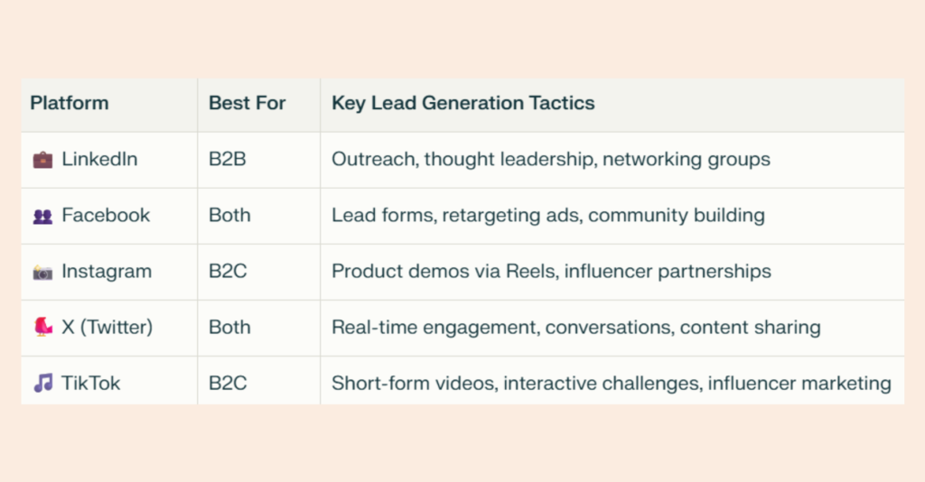Select the B2C cell in Instagram row

pyautogui.click(x=228, y=272)
